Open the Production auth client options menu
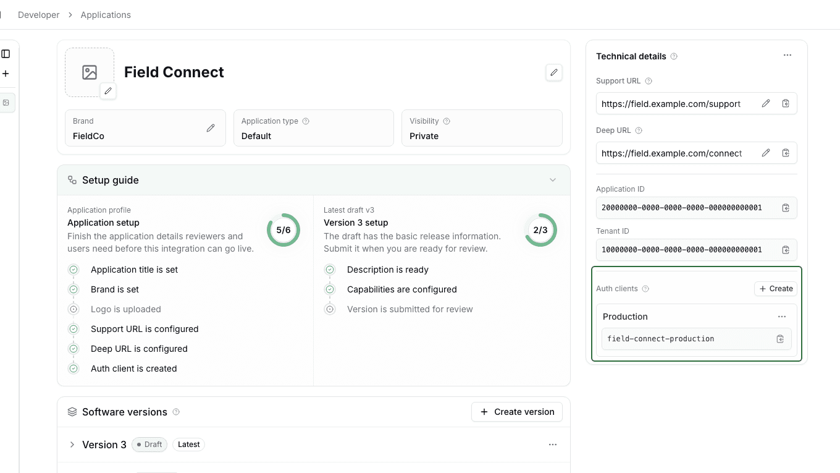 point(782,317)
